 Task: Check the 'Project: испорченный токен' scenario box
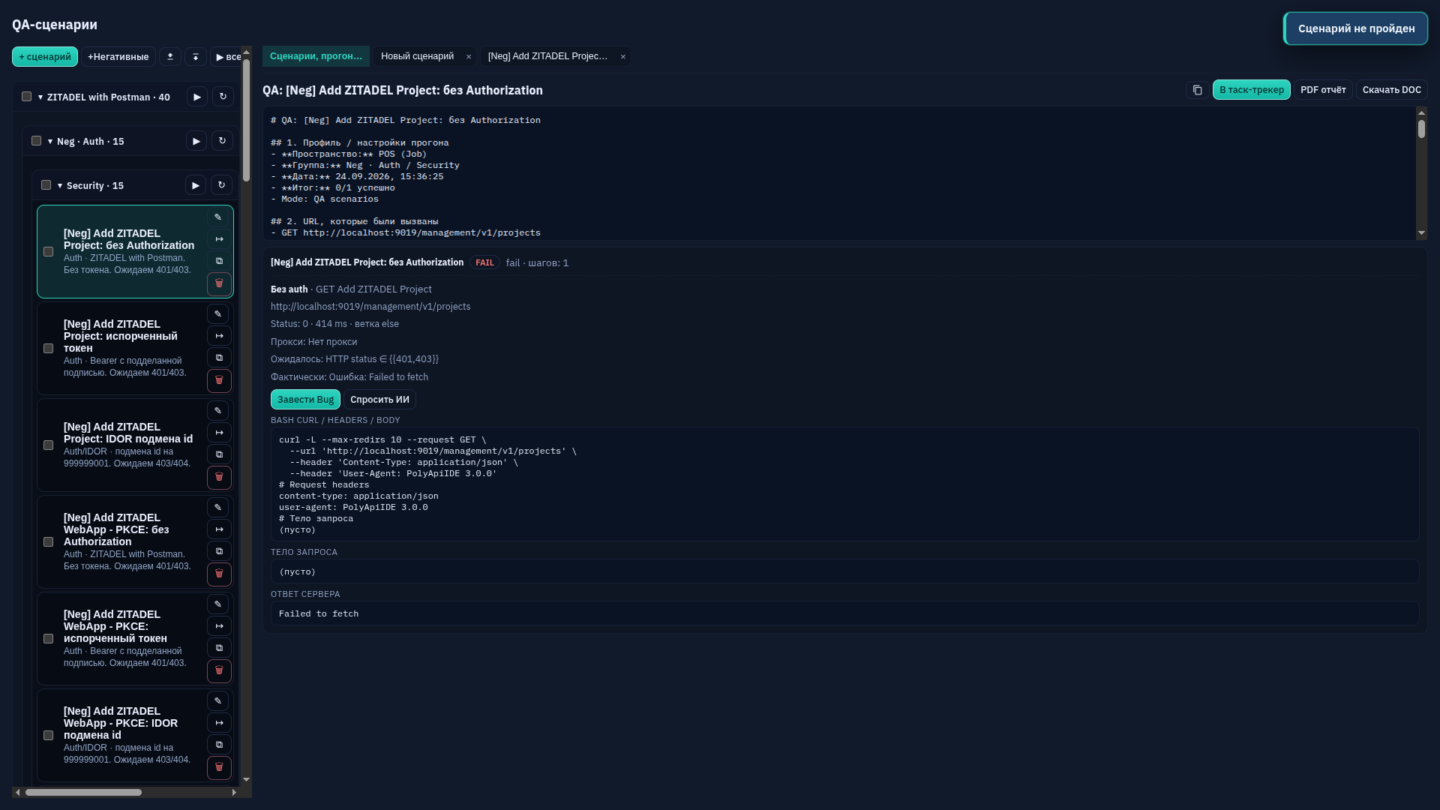pos(49,349)
